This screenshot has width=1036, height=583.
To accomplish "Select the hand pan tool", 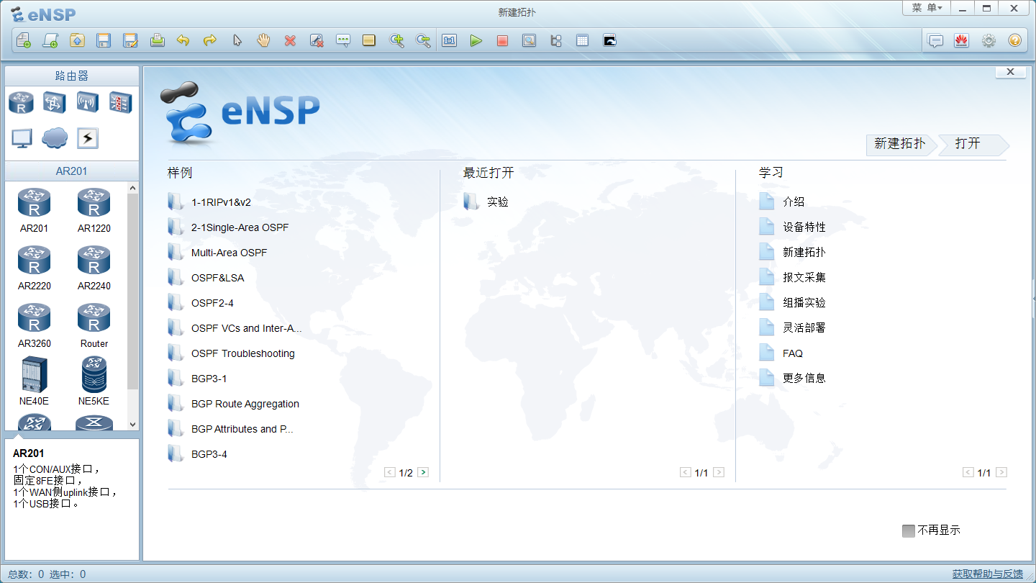I will click(x=263, y=40).
